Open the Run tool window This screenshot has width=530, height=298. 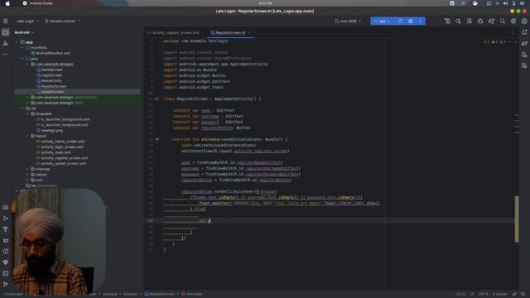(6, 219)
